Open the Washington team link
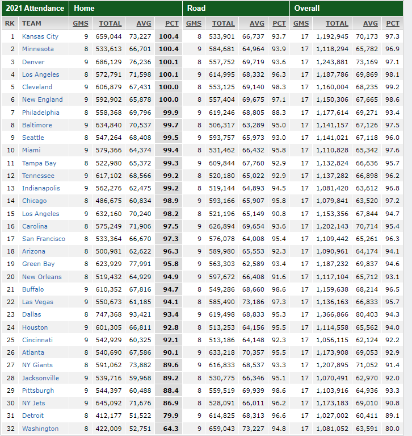The image size is (412, 436). pos(40,429)
